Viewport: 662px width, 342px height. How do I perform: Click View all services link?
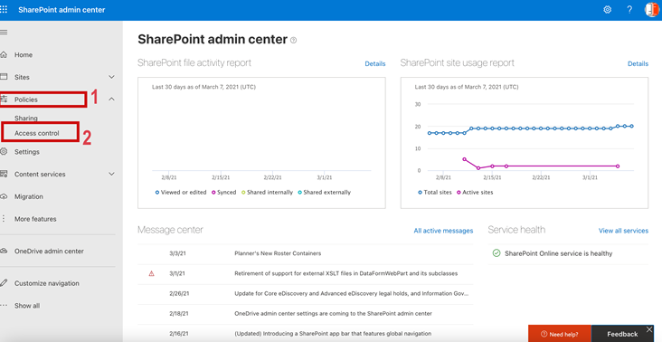[x=623, y=231]
